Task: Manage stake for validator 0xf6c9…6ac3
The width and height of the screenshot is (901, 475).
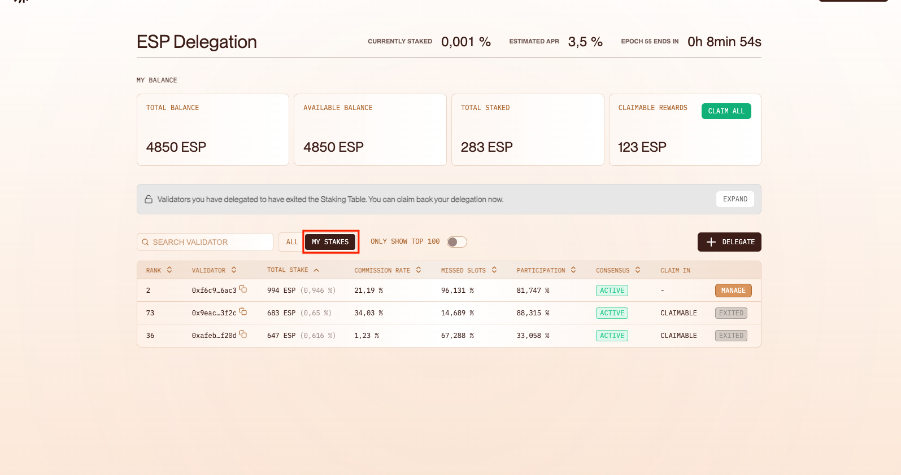Action: 733,291
